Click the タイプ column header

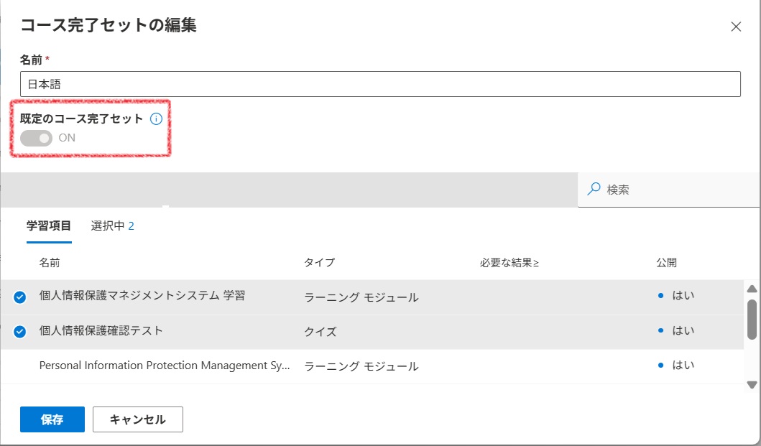tap(319, 263)
